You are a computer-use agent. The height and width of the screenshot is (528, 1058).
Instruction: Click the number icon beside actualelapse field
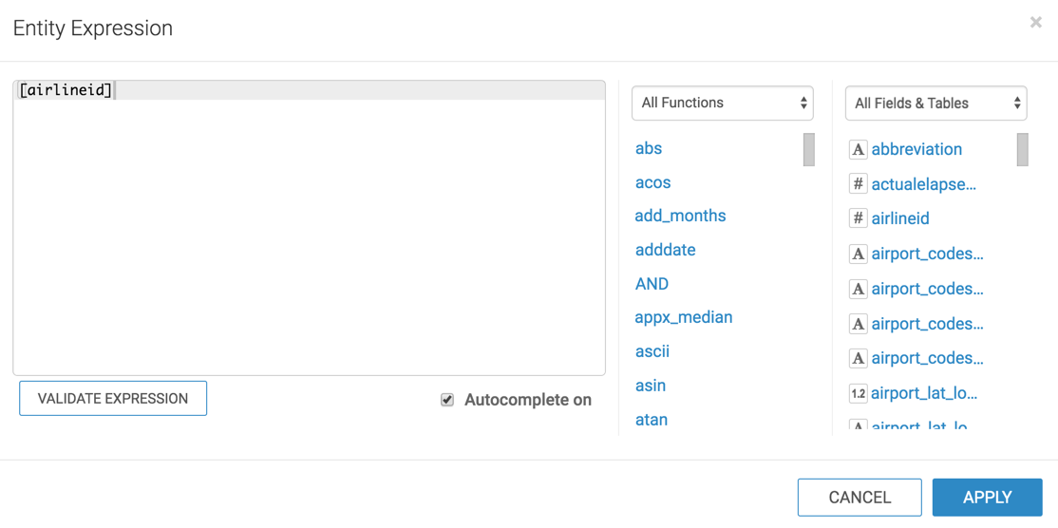(858, 184)
